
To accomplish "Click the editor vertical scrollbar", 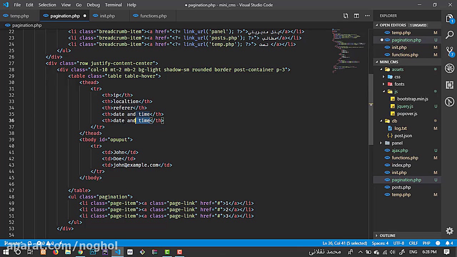I will (371, 107).
